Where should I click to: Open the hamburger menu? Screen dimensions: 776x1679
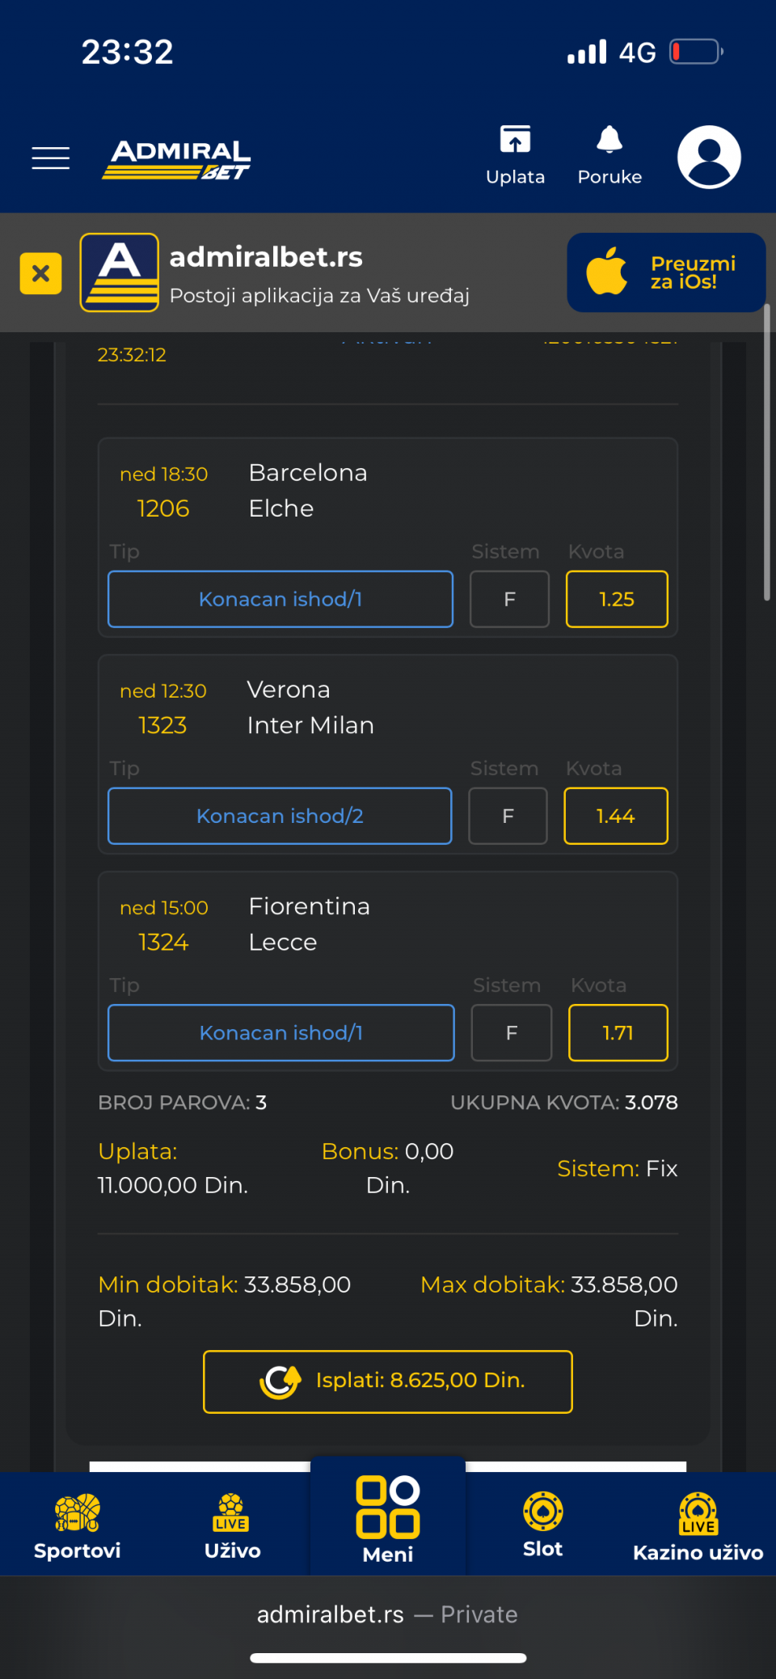tap(50, 158)
